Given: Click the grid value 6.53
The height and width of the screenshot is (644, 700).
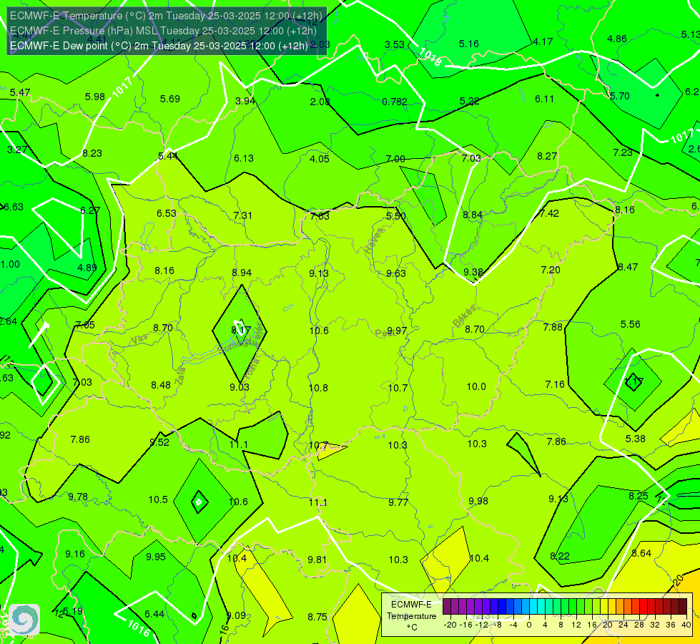Looking at the screenshot, I should click(167, 214).
